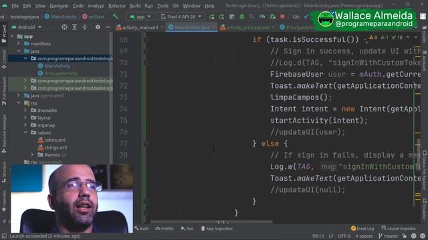The height and width of the screenshot is (240, 428).
Task: Toggle fold marker at line 77
Action: pos(146,144)
